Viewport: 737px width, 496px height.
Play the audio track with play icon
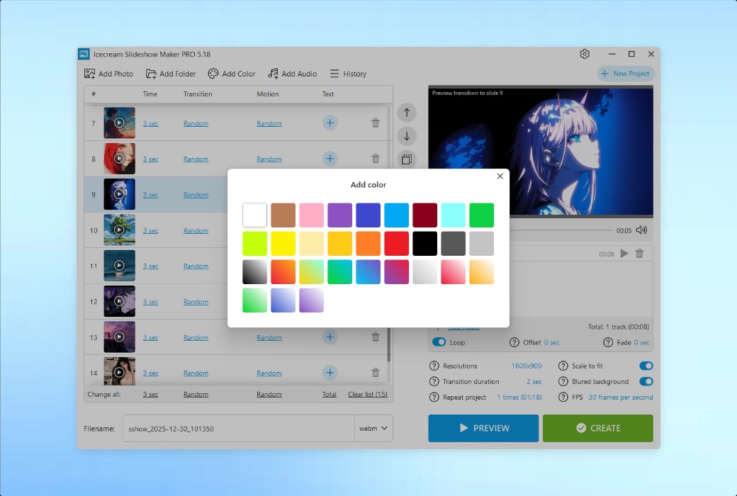click(624, 253)
